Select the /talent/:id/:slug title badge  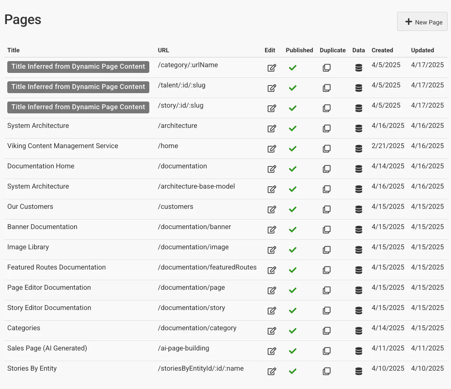pyautogui.click(x=78, y=87)
